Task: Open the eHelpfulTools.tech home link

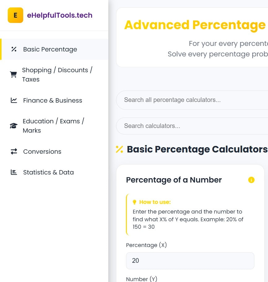Action: tap(59, 15)
